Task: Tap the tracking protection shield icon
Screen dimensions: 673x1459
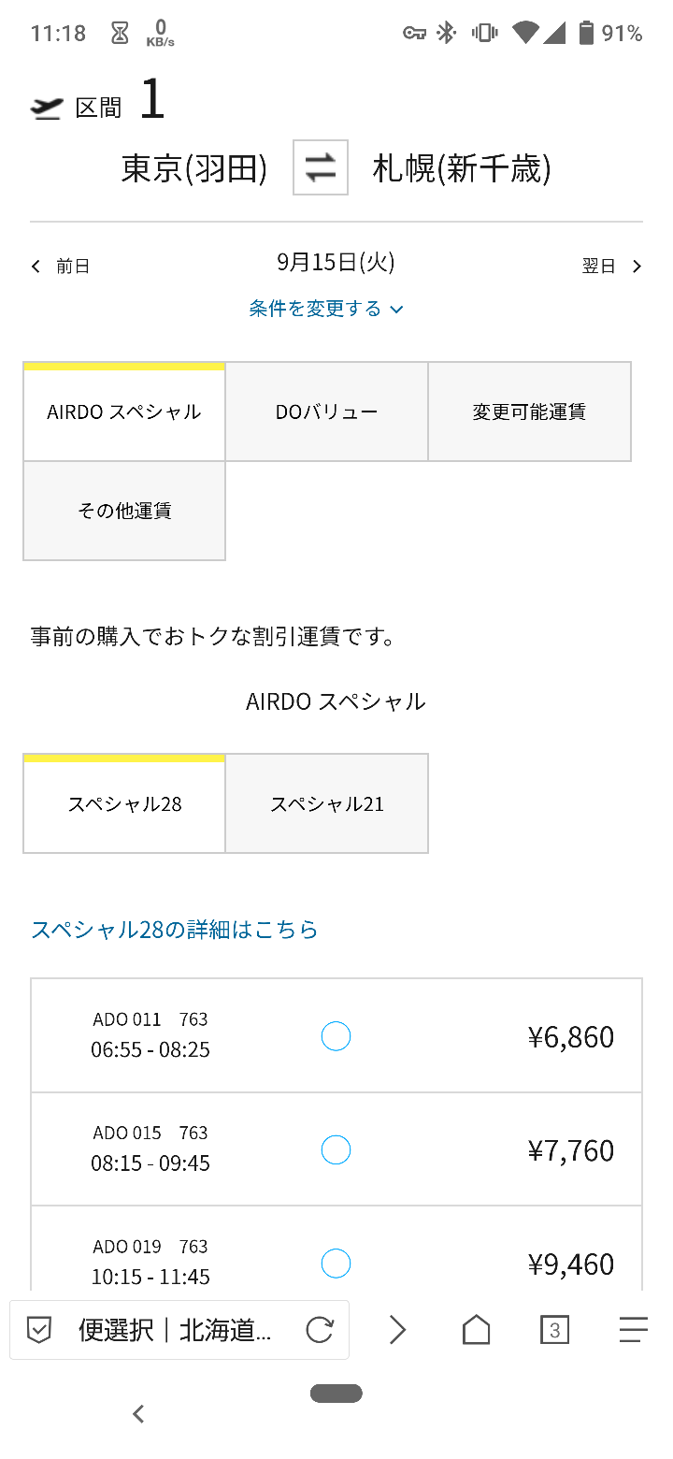Action: point(38,1329)
